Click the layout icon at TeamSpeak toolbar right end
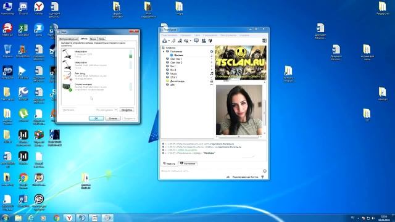Viewport: 395px width, 222px height. coord(264,41)
